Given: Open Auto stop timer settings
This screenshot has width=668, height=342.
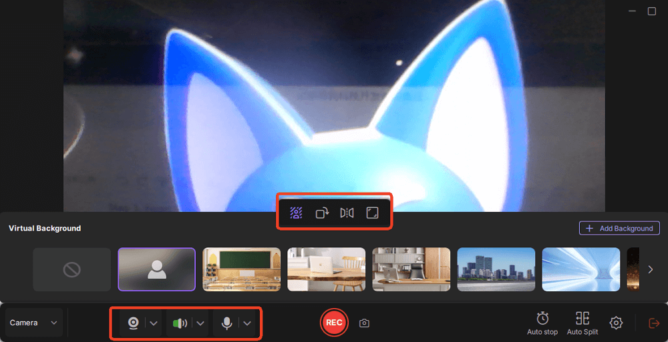Looking at the screenshot, I should pyautogui.click(x=542, y=324).
